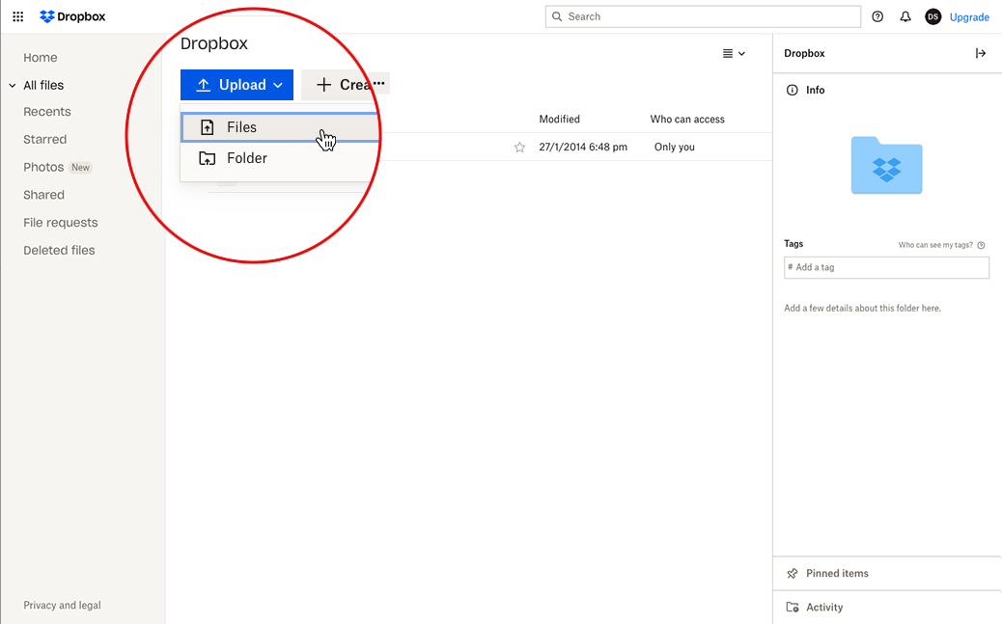The height and width of the screenshot is (624, 1002).
Task: Select Files from the upload menu
Action: coord(241,127)
